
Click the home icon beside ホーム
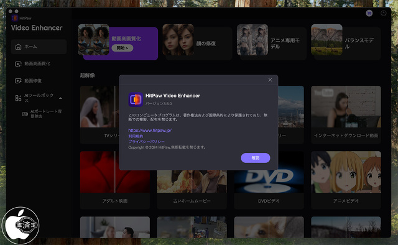pyautogui.click(x=18, y=47)
